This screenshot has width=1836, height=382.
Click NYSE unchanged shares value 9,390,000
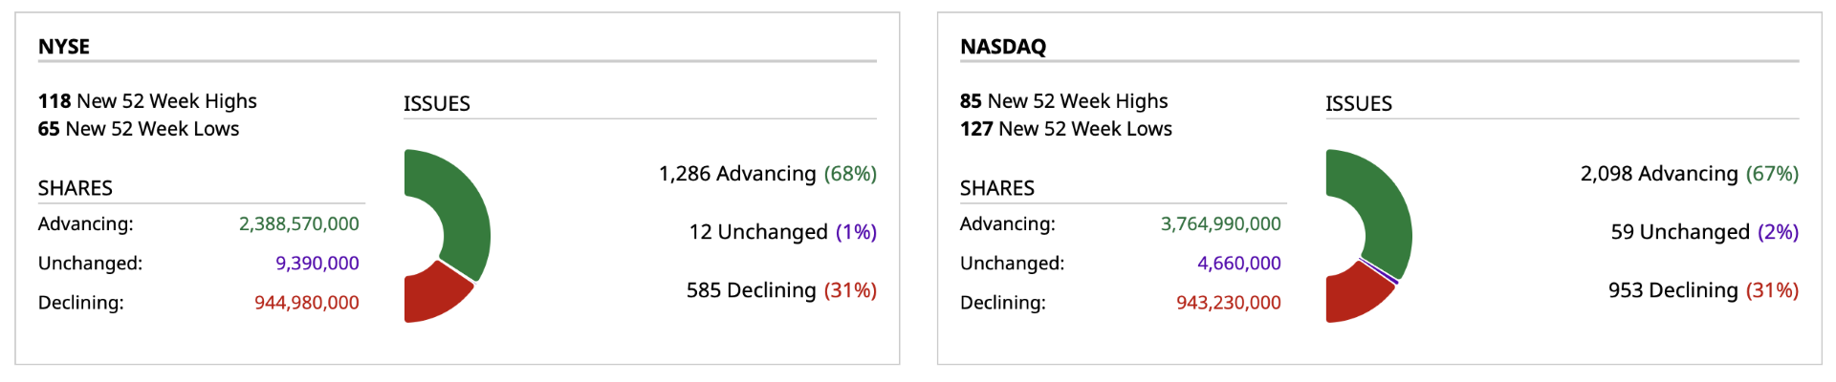tap(317, 263)
